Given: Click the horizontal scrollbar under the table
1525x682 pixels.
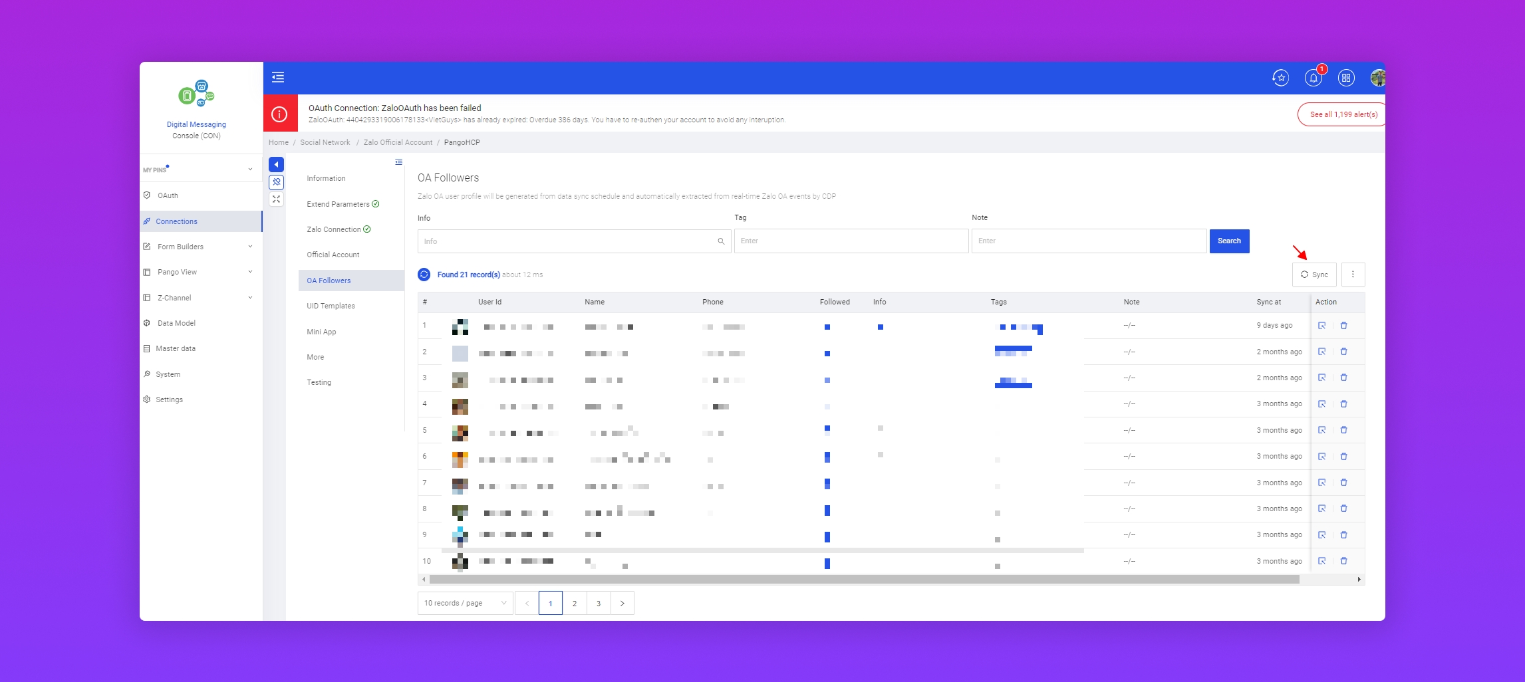Looking at the screenshot, I should click(865, 580).
